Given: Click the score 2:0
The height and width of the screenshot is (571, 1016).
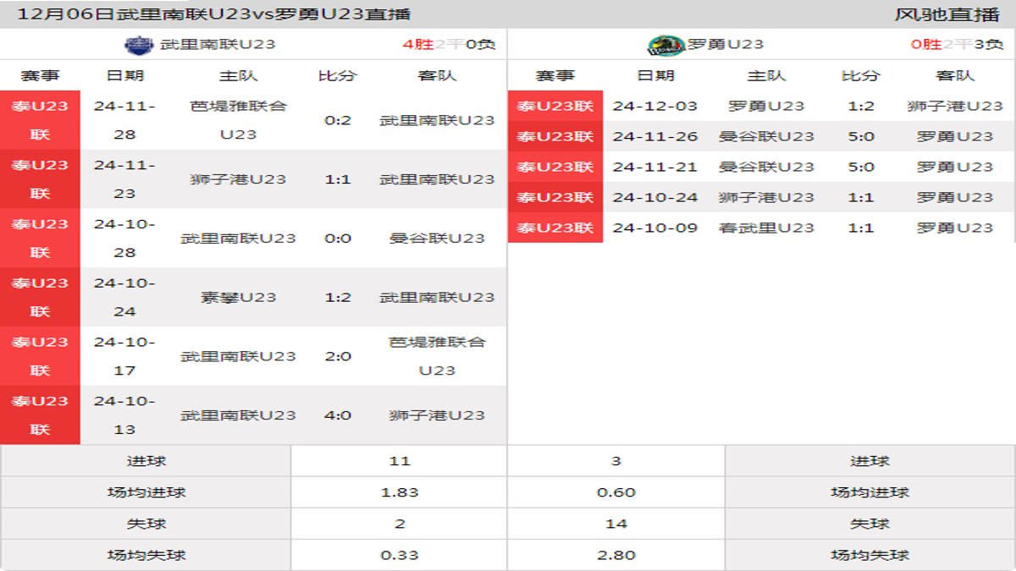Looking at the screenshot, I should 338,356.
